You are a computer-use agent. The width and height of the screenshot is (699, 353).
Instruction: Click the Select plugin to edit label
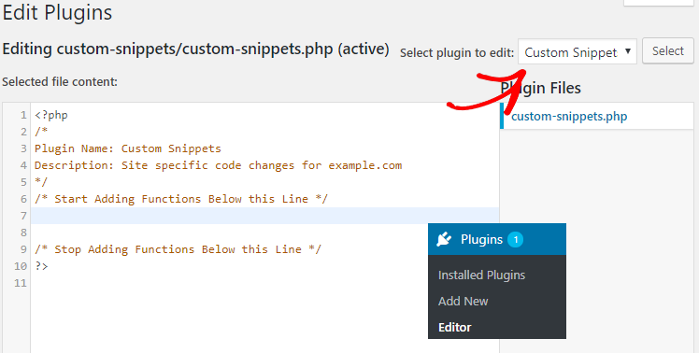(x=457, y=52)
